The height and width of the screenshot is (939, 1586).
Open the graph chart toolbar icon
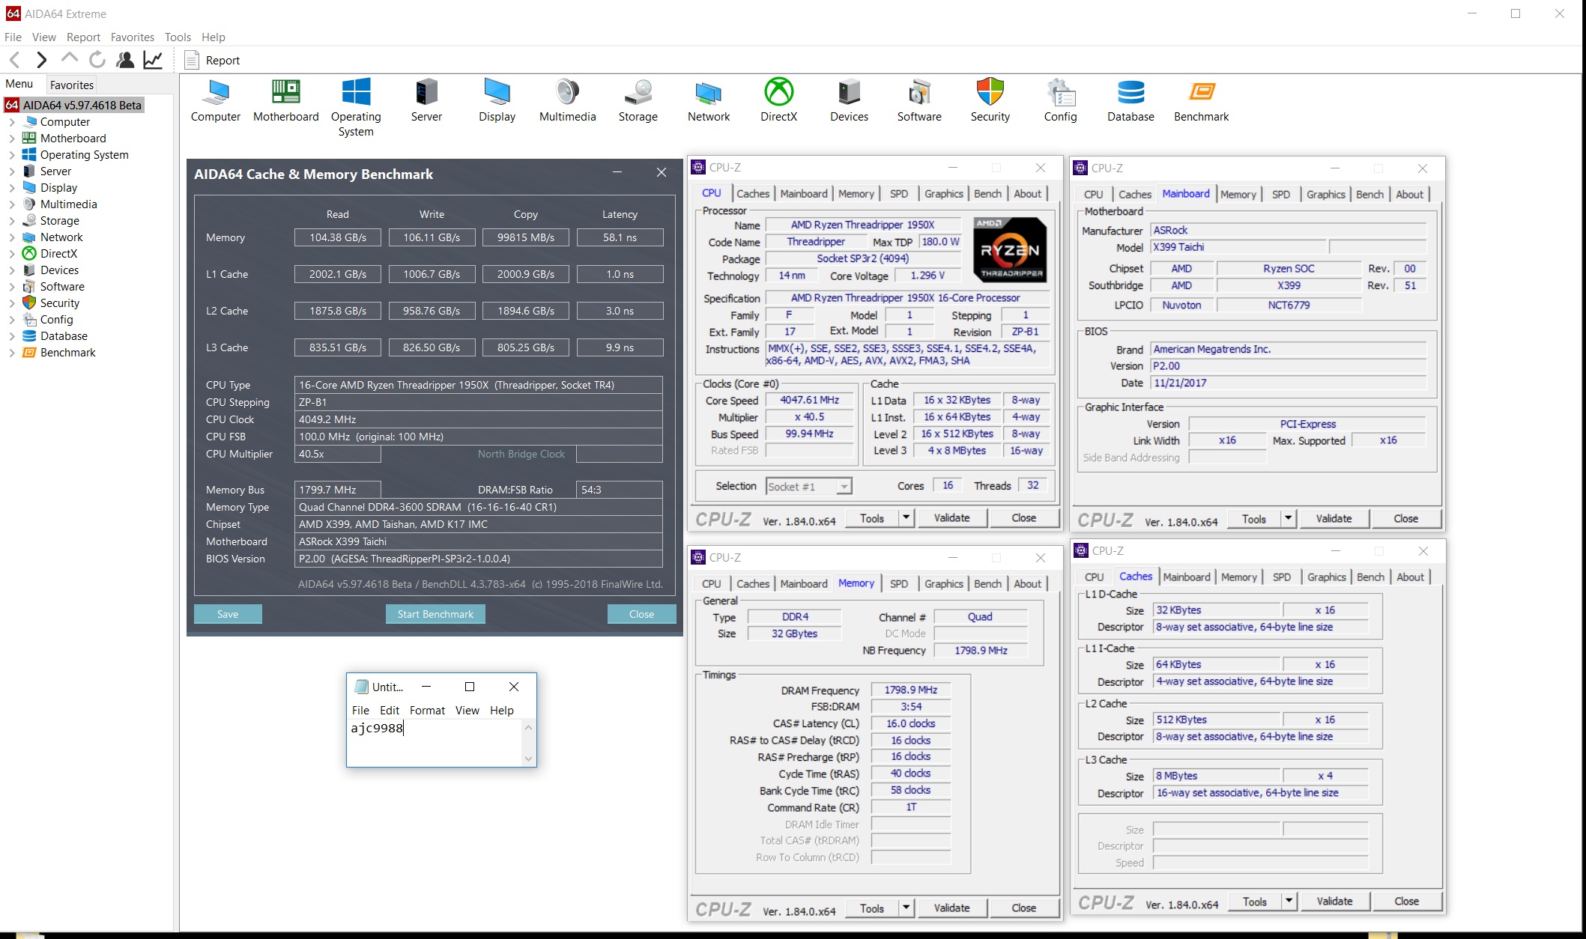click(x=153, y=60)
